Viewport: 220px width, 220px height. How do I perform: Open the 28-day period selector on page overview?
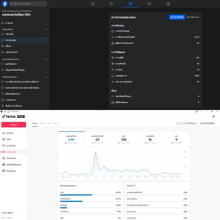click(193, 17)
